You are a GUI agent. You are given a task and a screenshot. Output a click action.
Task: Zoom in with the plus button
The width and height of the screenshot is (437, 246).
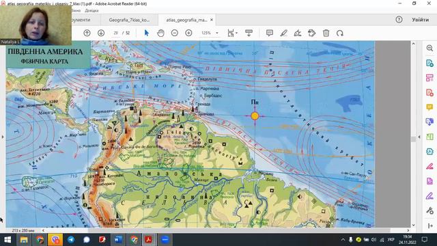click(x=188, y=33)
